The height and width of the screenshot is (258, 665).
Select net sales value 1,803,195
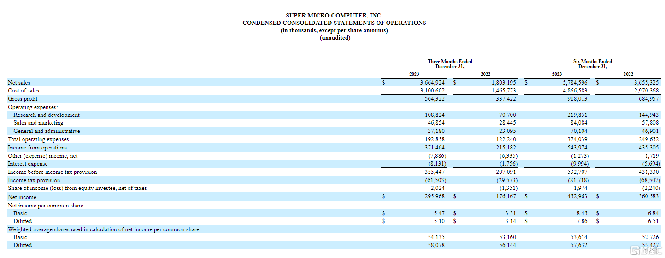click(x=504, y=83)
